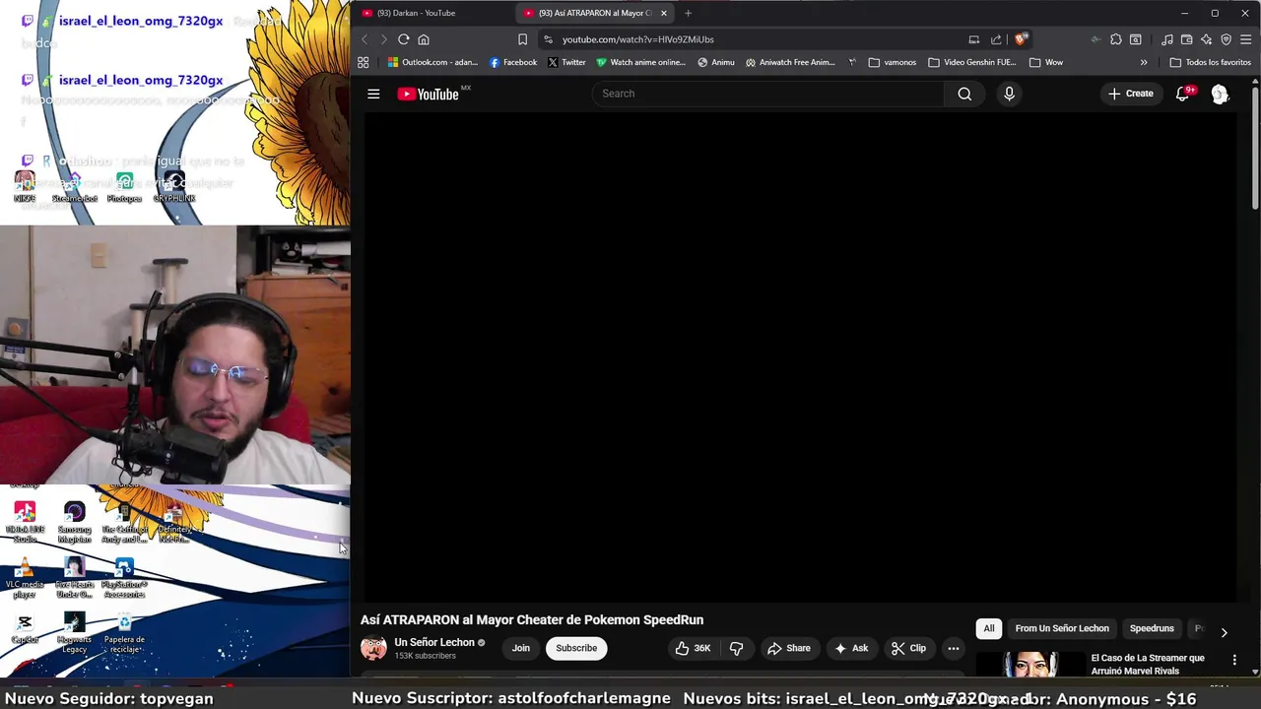Viewport: 1261px width, 709px height.
Task: Open options for Marvel Rivals suggested video
Action: 1234,660
